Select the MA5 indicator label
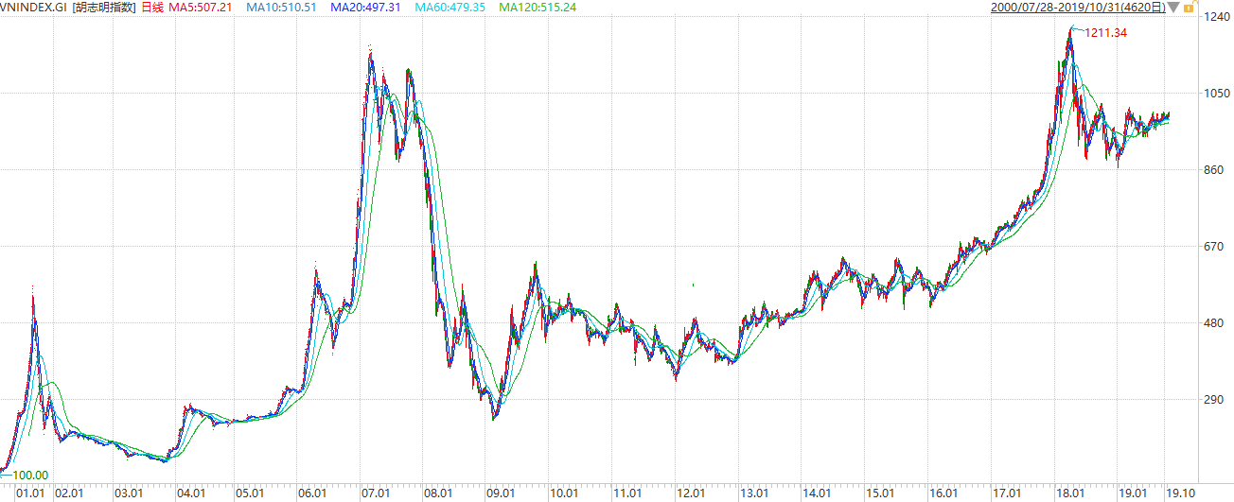Screen dimensions: 1234x502 [205, 8]
